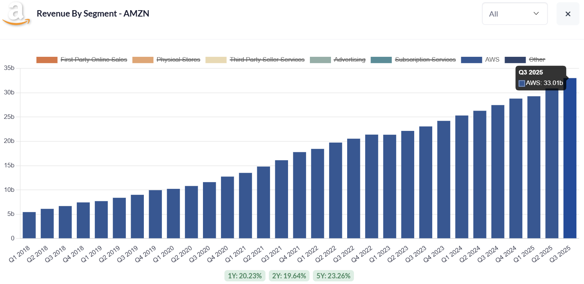Toggle the Advertising legend label

(349, 59)
